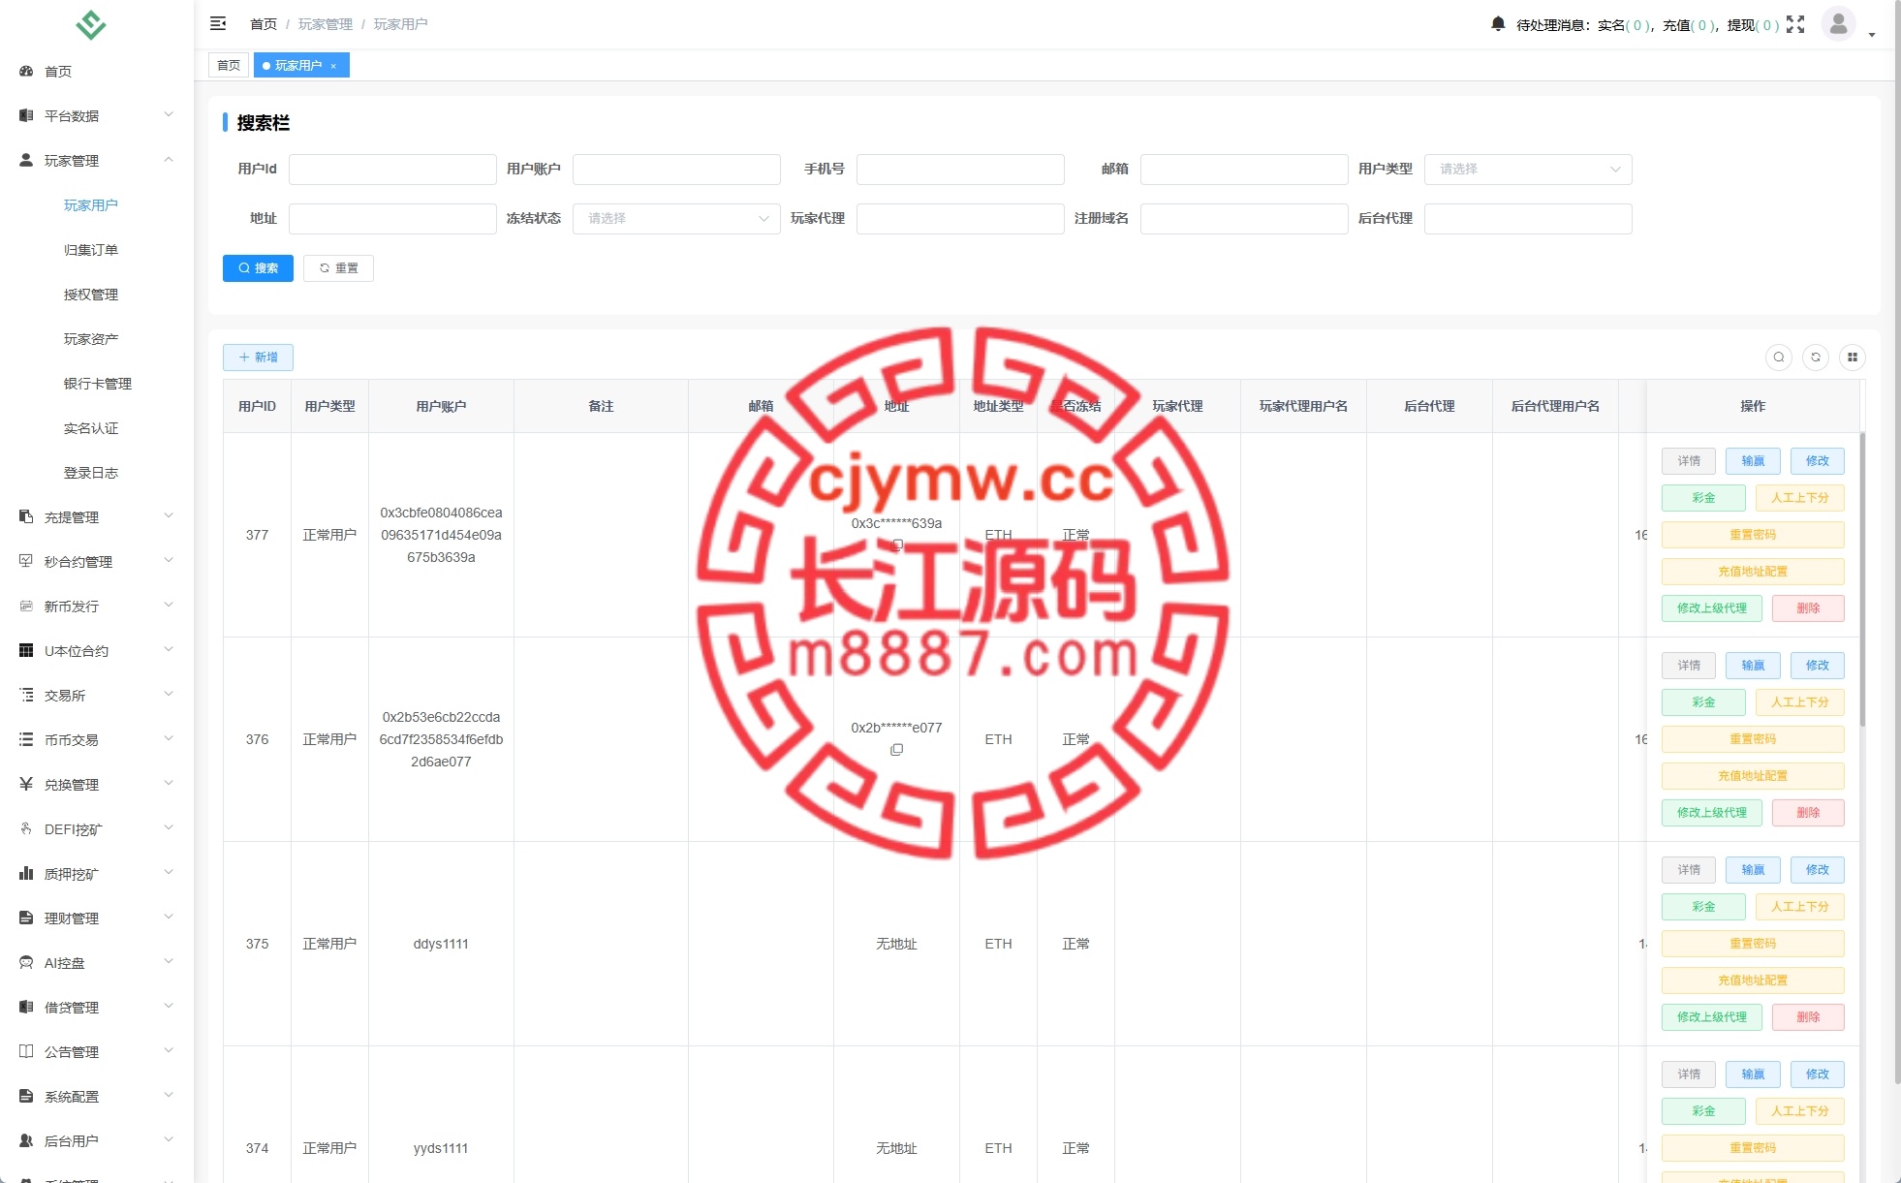The width and height of the screenshot is (1901, 1183).
Task: Click the 系统配置 sidebar icon
Action: pos(26,1096)
